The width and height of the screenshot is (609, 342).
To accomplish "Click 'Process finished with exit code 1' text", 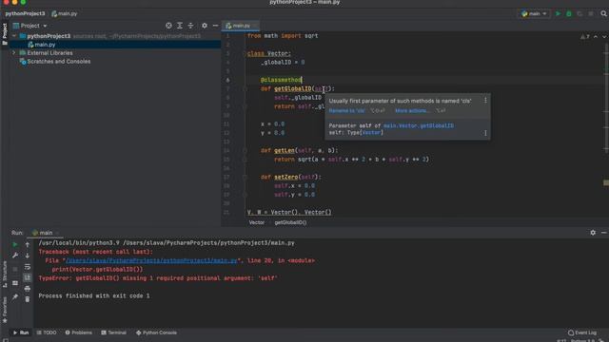I will (x=94, y=295).
